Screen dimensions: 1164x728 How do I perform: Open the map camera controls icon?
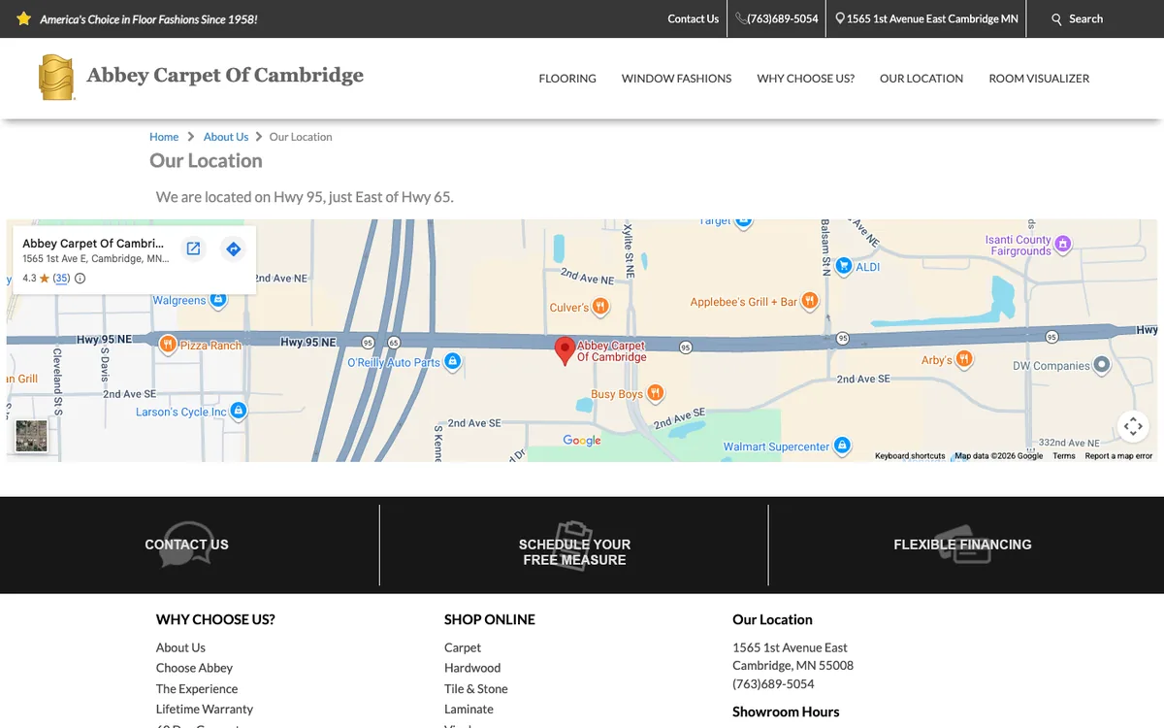pos(1133,426)
